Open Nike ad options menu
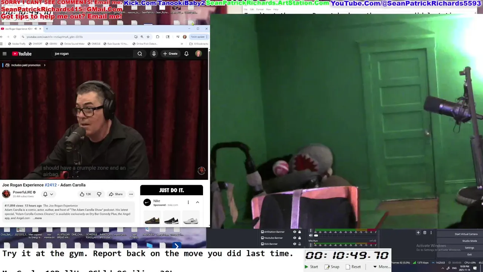 pyautogui.click(x=188, y=202)
